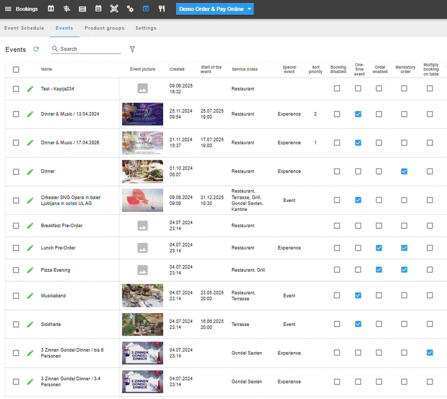The height and width of the screenshot is (399, 447).
Task: Open the fork and knife restaurant icon
Action: (161, 8)
